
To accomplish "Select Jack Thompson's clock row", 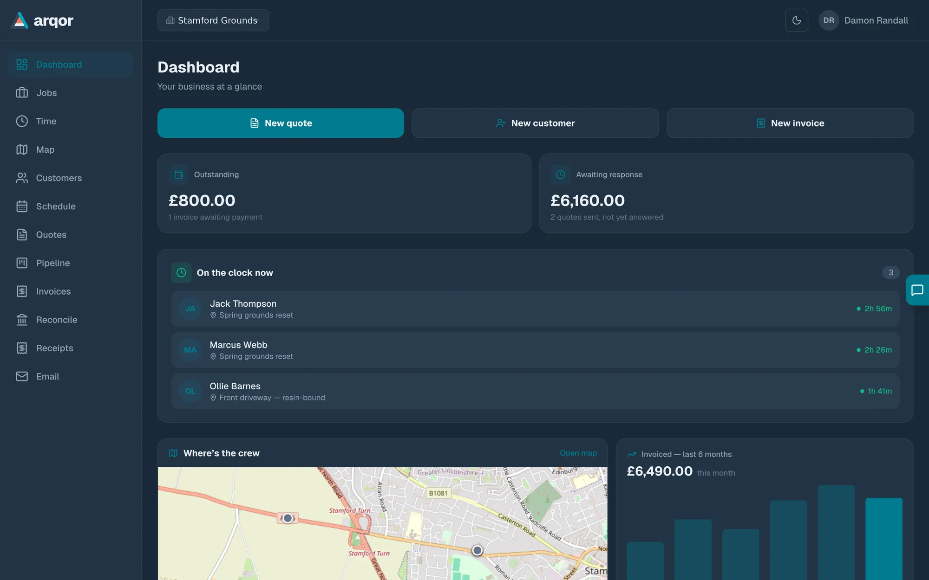I will [535, 309].
